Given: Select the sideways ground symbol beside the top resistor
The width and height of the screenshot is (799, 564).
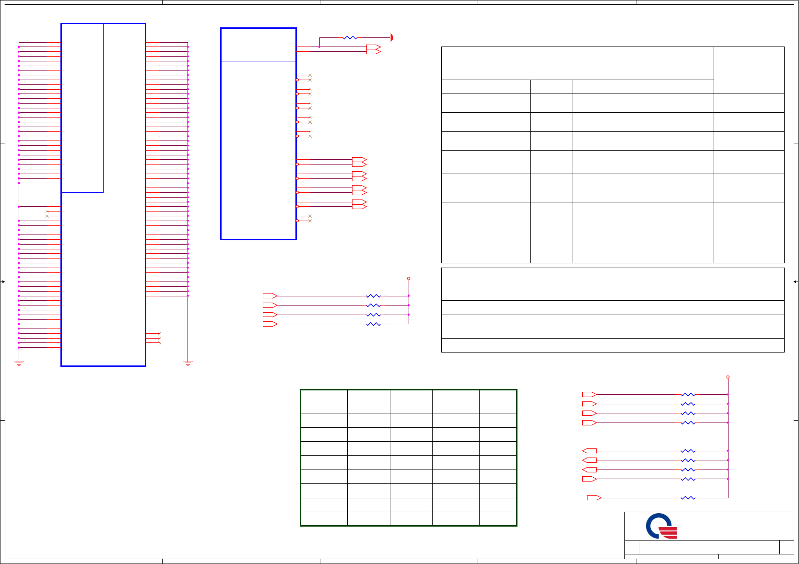Looking at the screenshot, I should 392,37.
